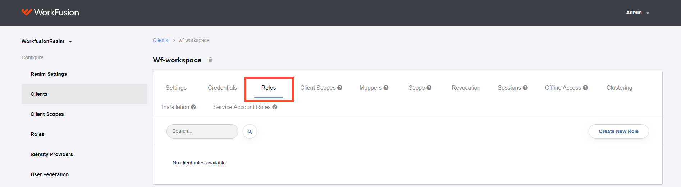681x187 pixels.
Task: Click the WorkFusion logo
Action: 50,13
